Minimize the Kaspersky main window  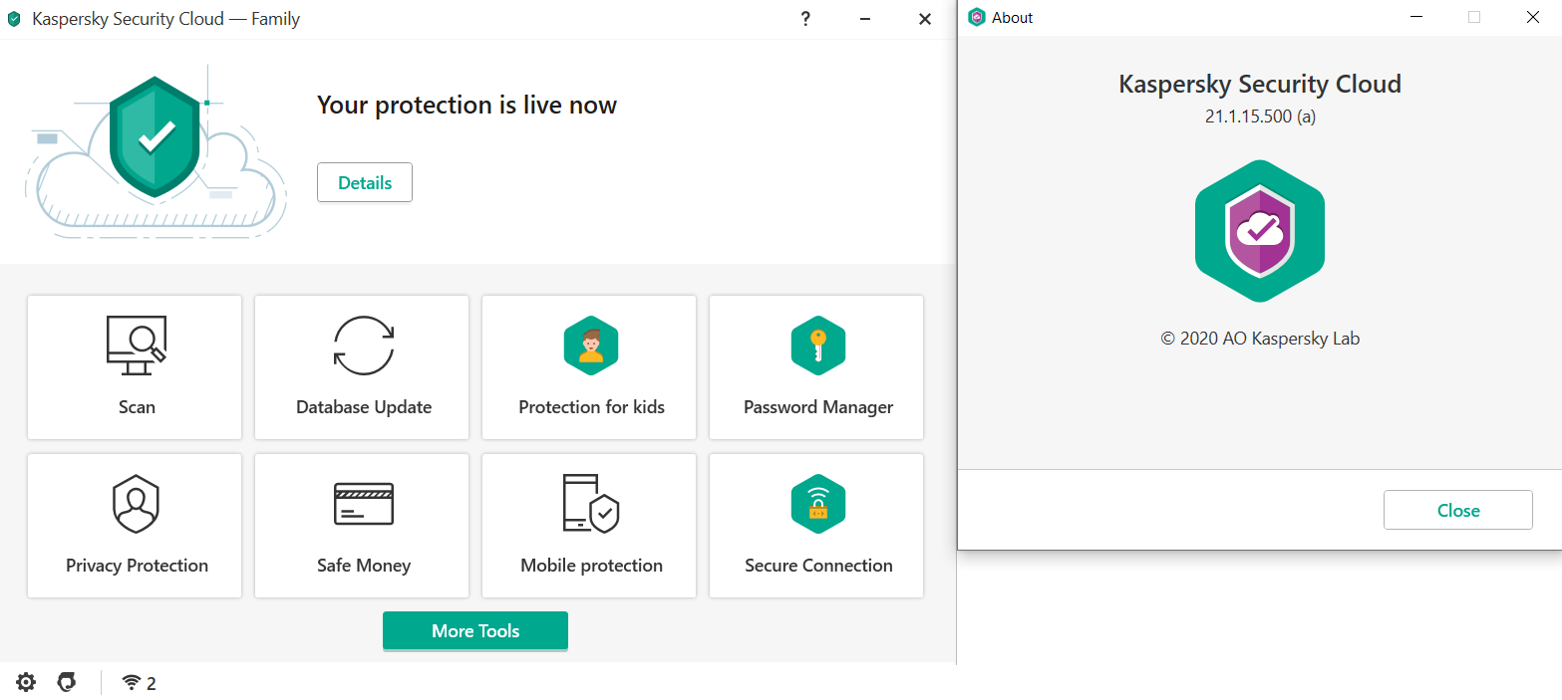coord(865,19)
